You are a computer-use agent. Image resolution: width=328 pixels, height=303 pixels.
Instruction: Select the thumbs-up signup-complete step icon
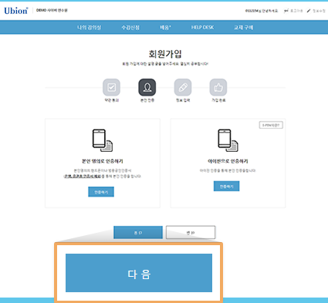[x=218, y=87]
